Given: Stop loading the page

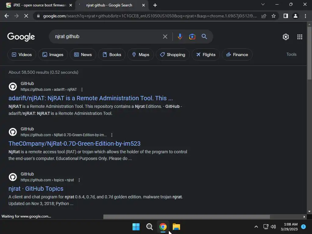Looking at the screenshot, I should click(26, 16).
